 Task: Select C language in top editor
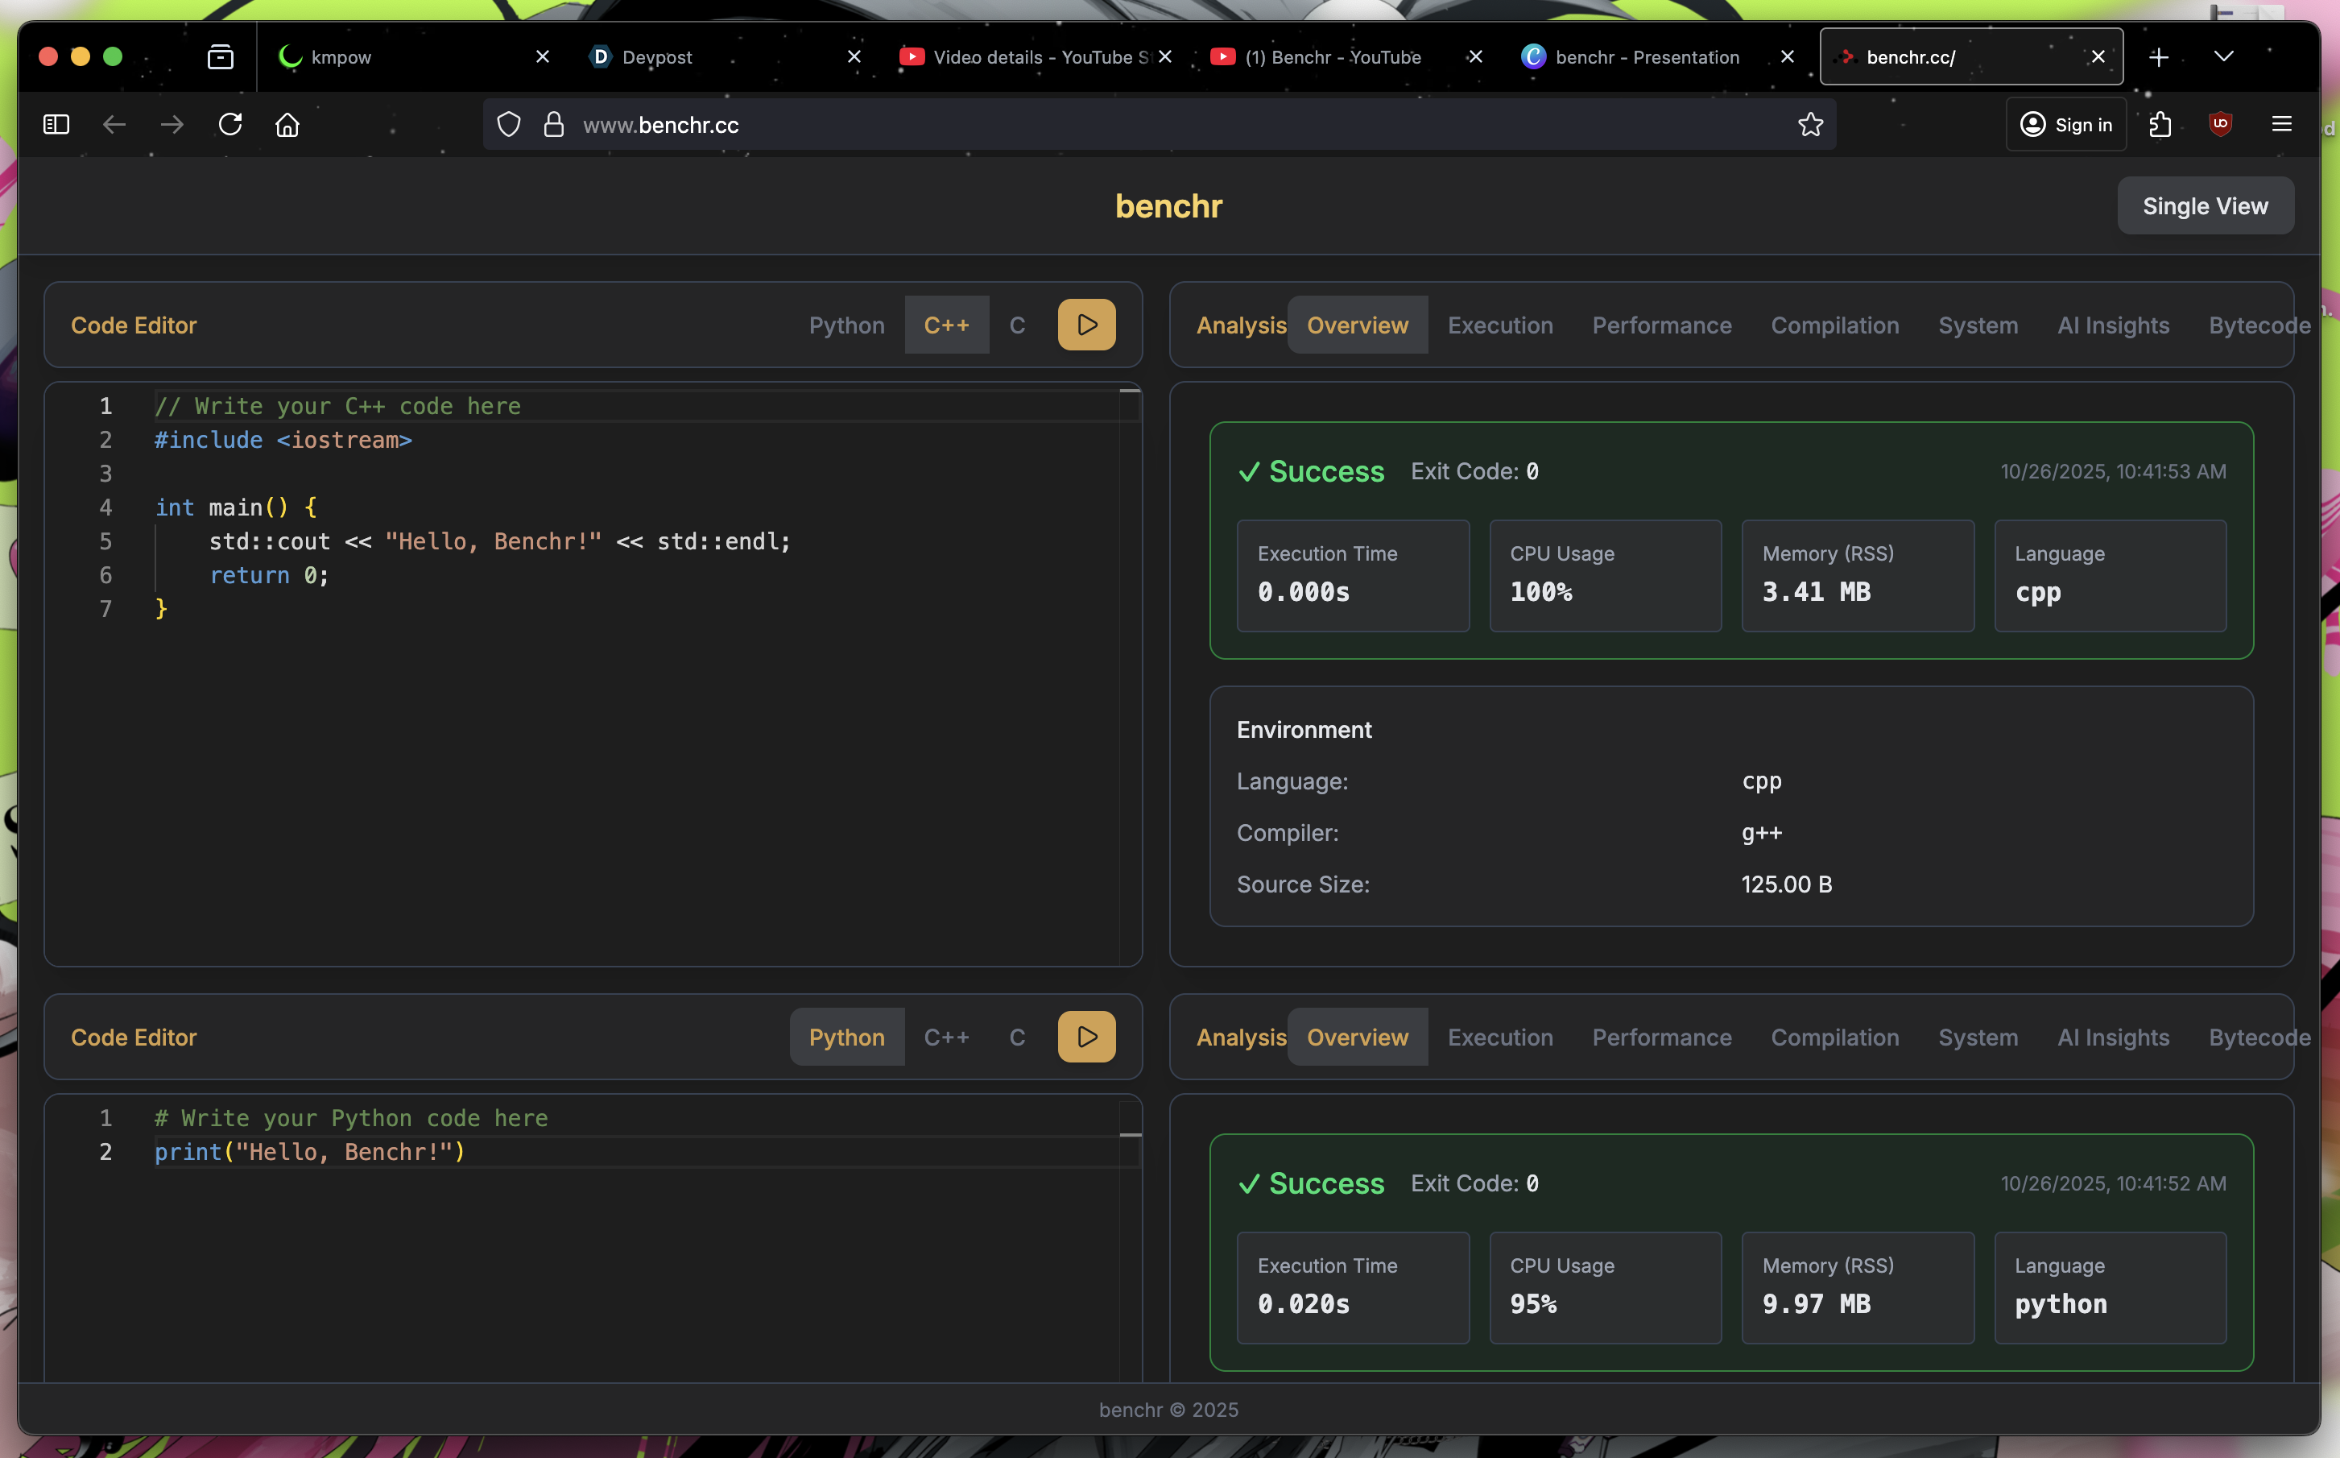(x=1017, y=325)
